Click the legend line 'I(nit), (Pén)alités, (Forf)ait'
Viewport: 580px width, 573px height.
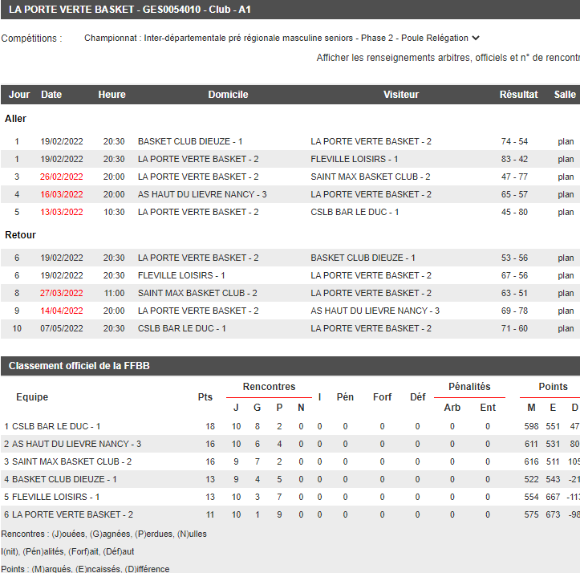pos(67,551)
